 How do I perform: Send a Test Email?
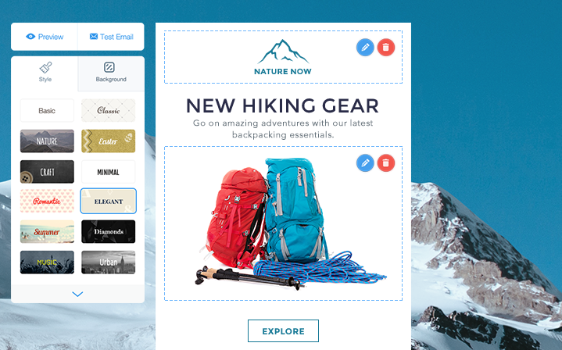point(111,37)
